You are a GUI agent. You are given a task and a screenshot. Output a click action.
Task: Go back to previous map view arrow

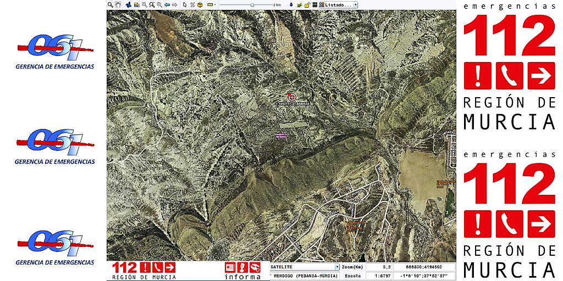click(167, 4)
